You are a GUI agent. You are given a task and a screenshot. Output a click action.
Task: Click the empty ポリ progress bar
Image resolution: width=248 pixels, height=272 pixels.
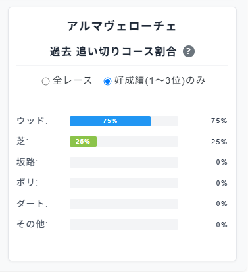[124, 183]
